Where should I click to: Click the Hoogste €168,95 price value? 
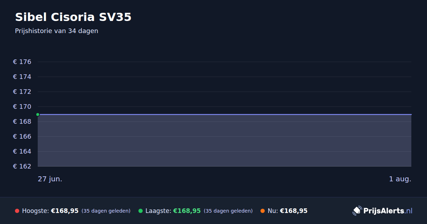pyautogui.click(x=65, y=211)
